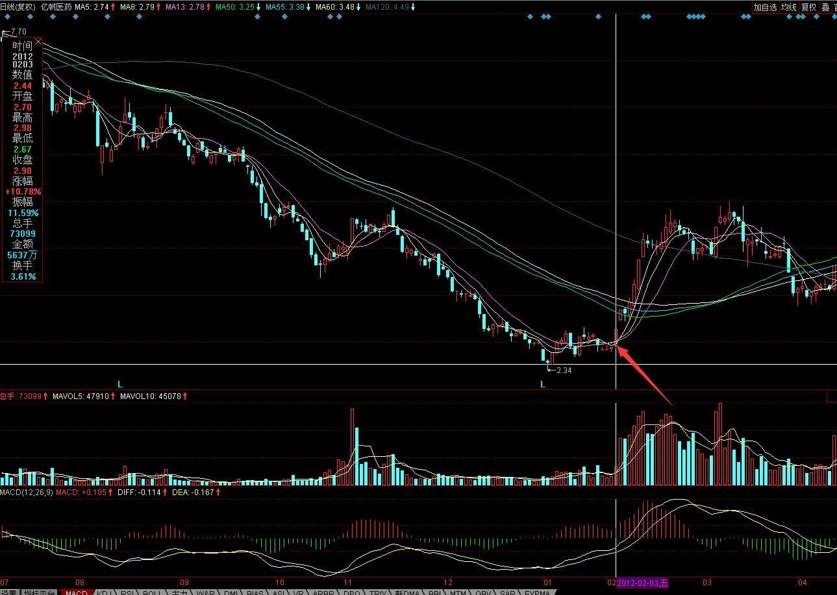Viewport: 837px width, 595px height.
Task: Click the +10.78% 涨幅 value
Action: (x=23, y=191)
